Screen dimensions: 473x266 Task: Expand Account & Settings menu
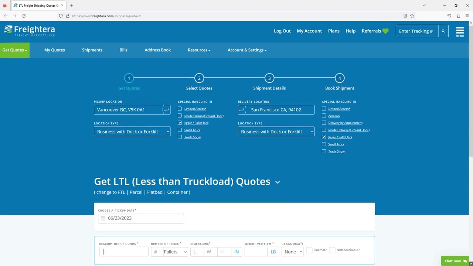247,50
